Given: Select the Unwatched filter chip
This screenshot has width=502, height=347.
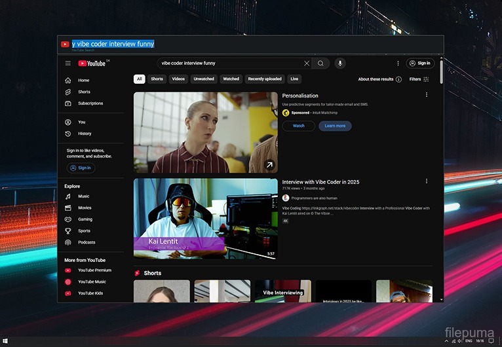Looking at the screenshot, I should 204,79.
